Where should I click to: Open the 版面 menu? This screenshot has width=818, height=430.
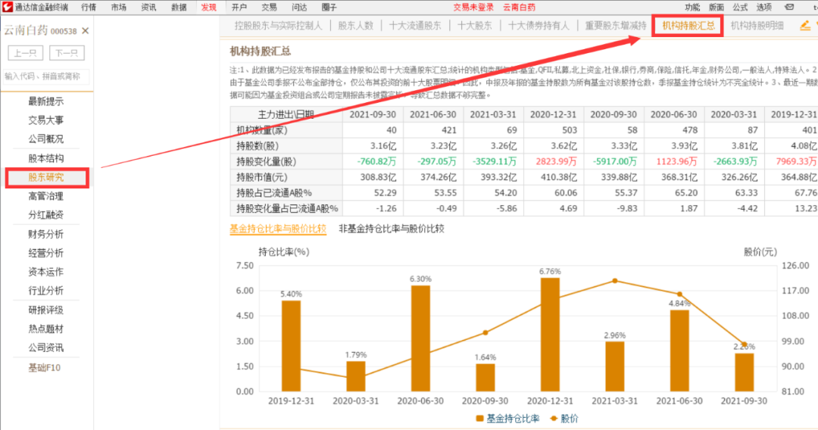(717, 8)
